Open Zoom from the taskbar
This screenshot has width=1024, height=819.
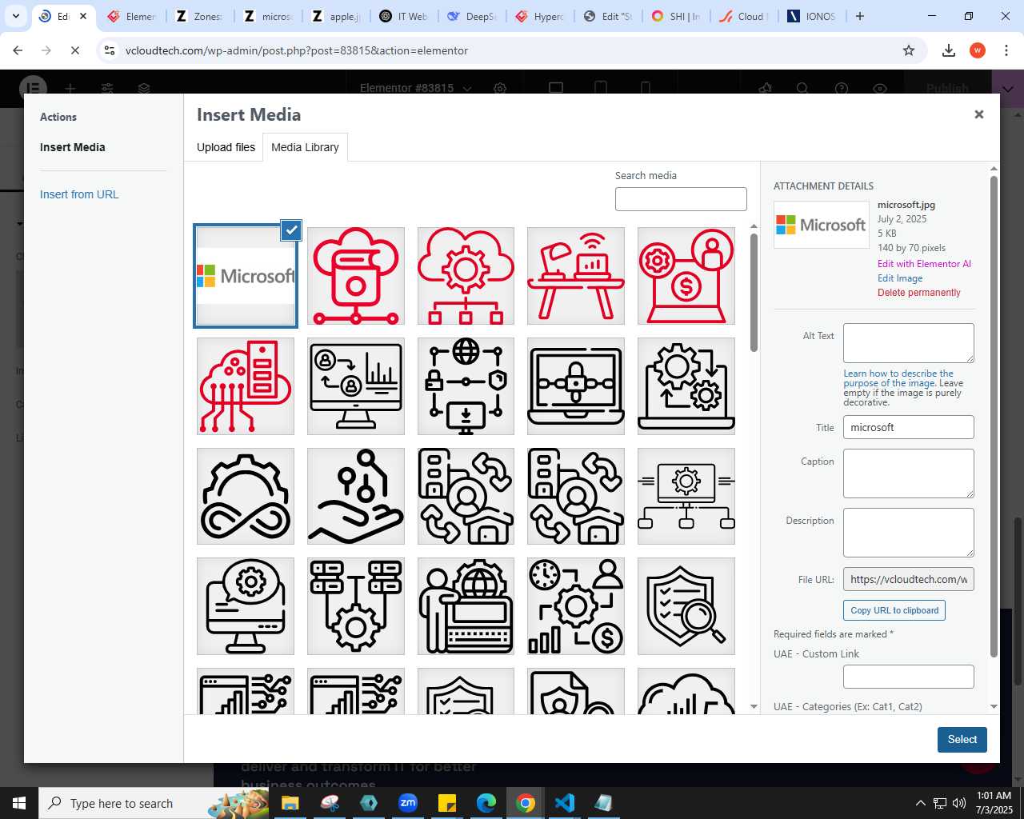[408, 803]
